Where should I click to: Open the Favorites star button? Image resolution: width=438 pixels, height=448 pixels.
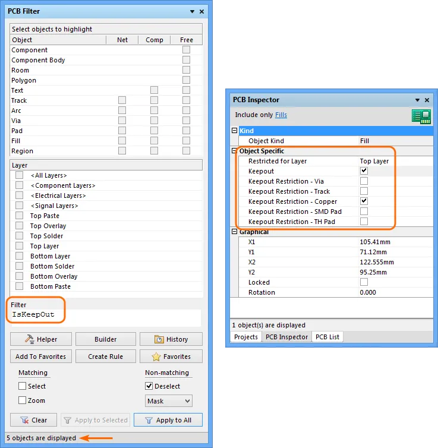click(x=171, y=356)
